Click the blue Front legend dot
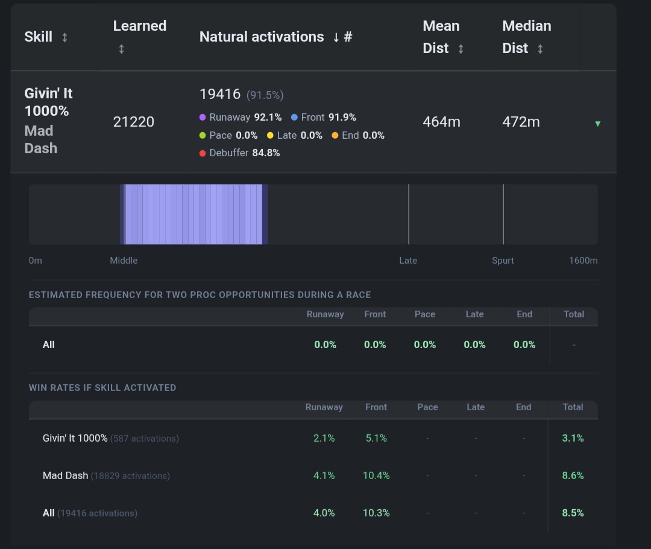The height and width of the screenshot is (549, 651). click(x=294, y=117)
